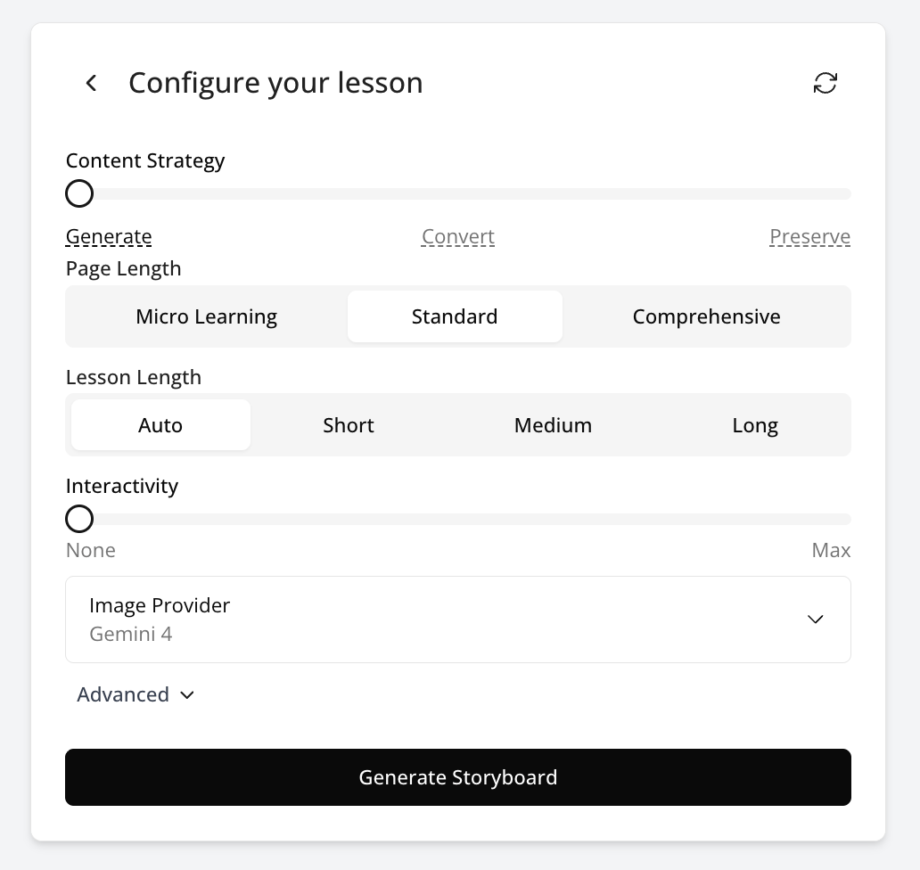
Task: Click the refresh settings icon
Action: click(x=826, y=83)
